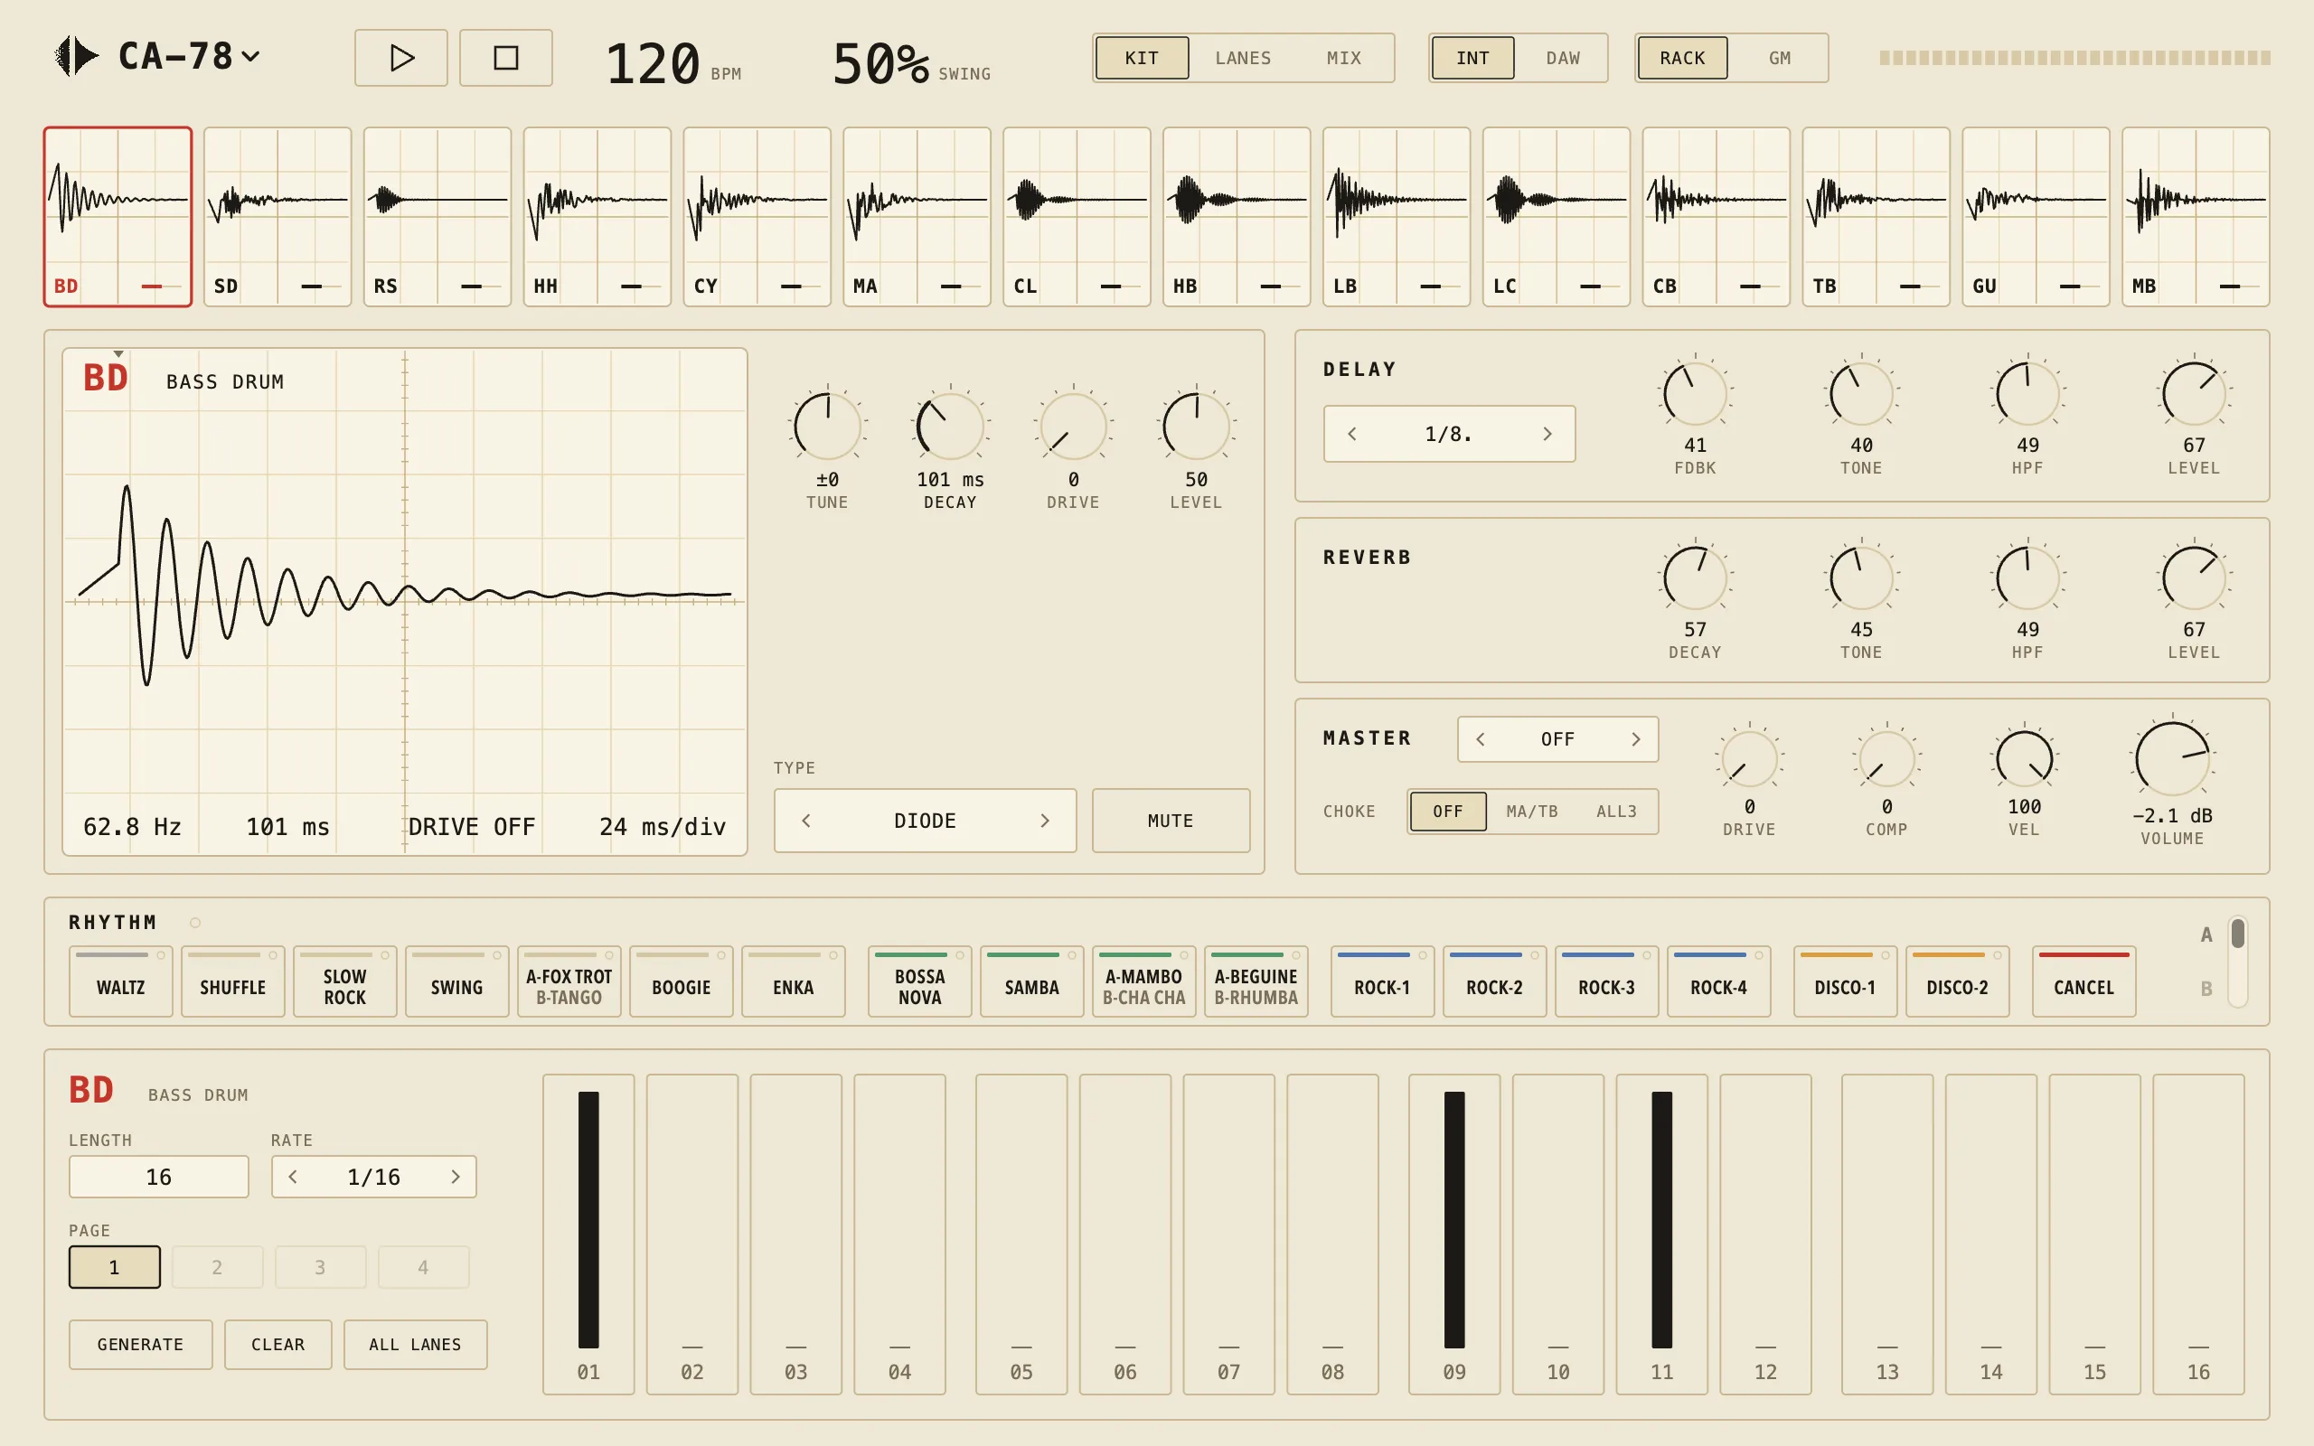Screen dimensions: 2314x1446
Task: Click the BD DECAY knob
Action: pos(951,427)
